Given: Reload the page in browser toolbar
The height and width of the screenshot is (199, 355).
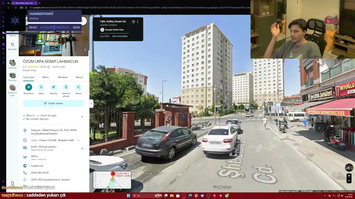Looking at the screenshot, I should [16, 8].
